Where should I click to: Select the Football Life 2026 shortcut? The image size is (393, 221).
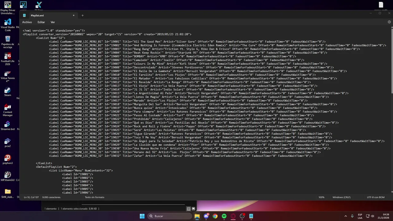(8, 60)
